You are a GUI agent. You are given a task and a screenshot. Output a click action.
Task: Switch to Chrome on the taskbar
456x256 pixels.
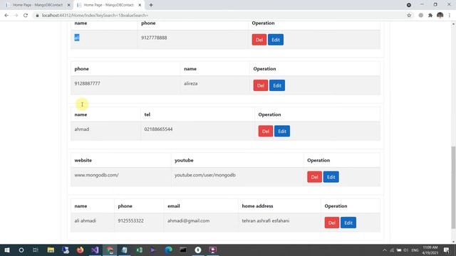pos(110,250)
